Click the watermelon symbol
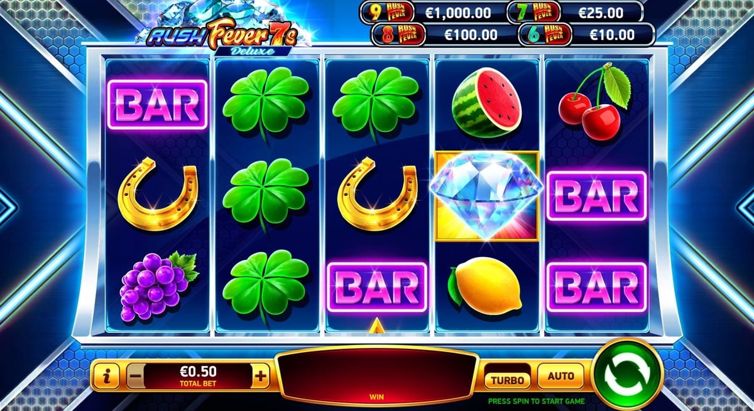Screen dimensions: 754x411 tap(488, 104)
